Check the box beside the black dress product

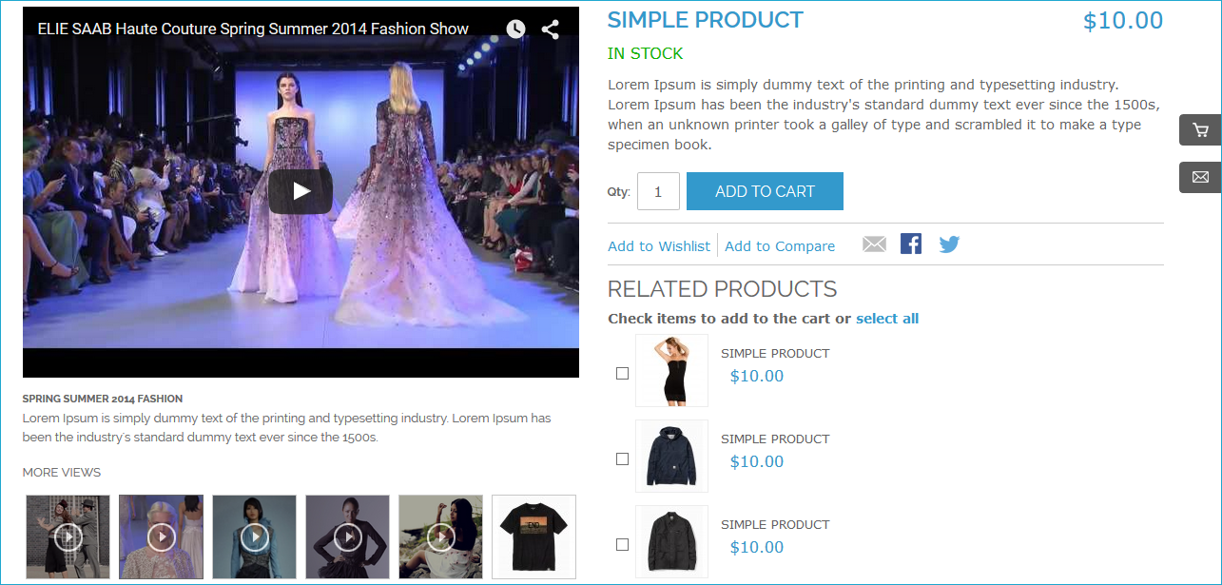622,373
